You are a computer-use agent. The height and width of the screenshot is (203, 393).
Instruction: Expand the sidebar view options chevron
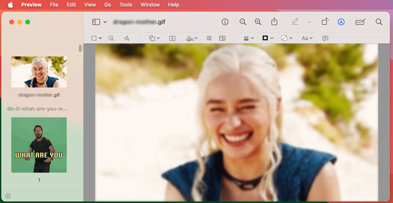click(x=105, y=22)
